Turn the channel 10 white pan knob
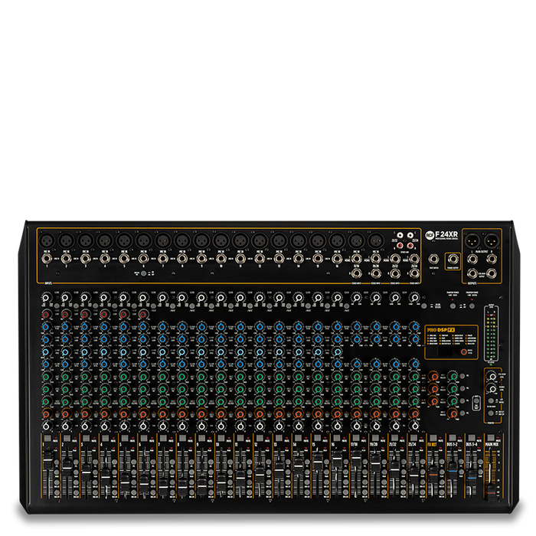This screenshot has height=536, width=536. click(x=221, y=427)
